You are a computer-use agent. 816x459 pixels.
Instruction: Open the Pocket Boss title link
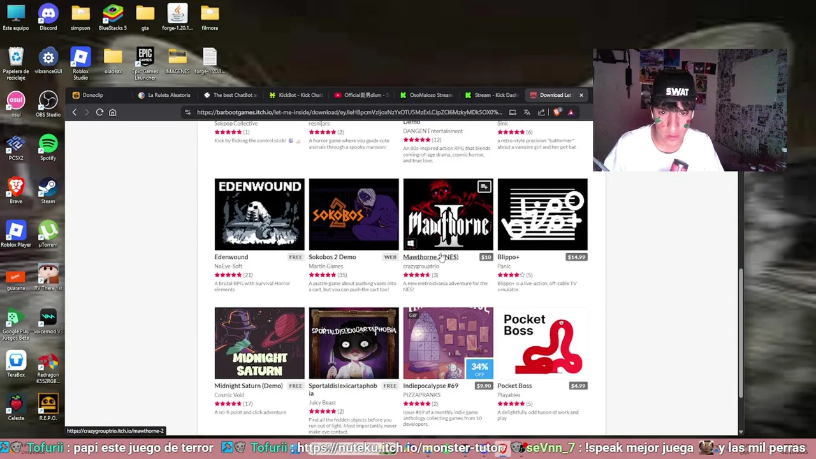(514, 386)
